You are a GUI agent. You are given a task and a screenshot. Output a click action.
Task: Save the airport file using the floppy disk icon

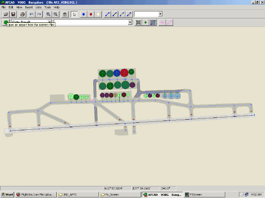13,14
